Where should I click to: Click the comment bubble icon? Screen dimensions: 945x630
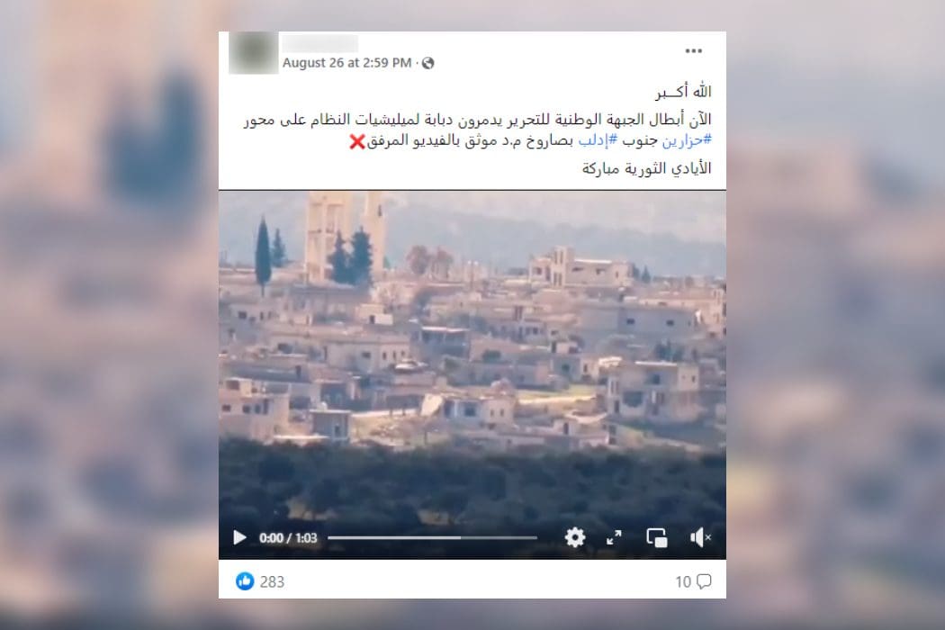pos(704,581)
